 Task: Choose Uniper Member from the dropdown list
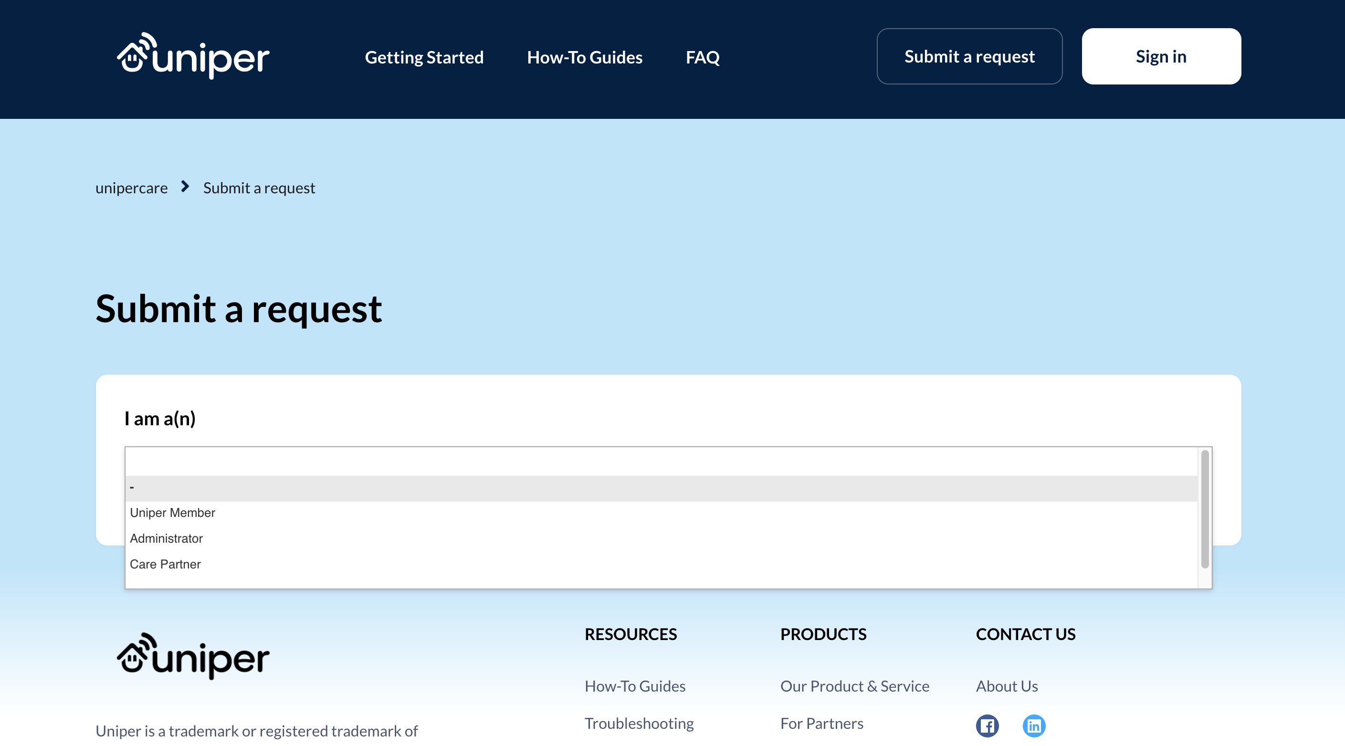pos(661,513)
